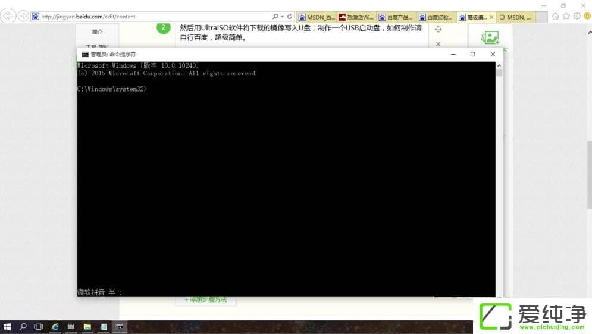Switch to the 百度产品... browser tab

click(396, 17)
